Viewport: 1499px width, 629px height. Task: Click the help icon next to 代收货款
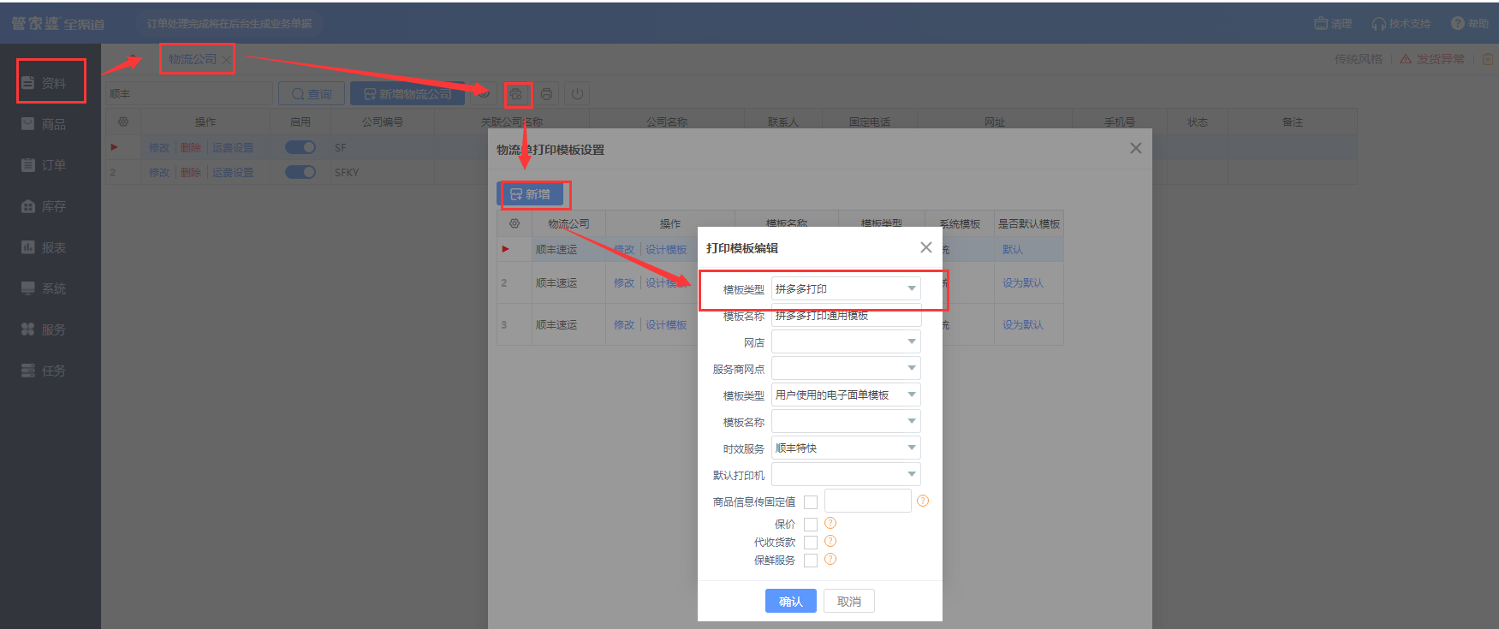tap(830, 541)
